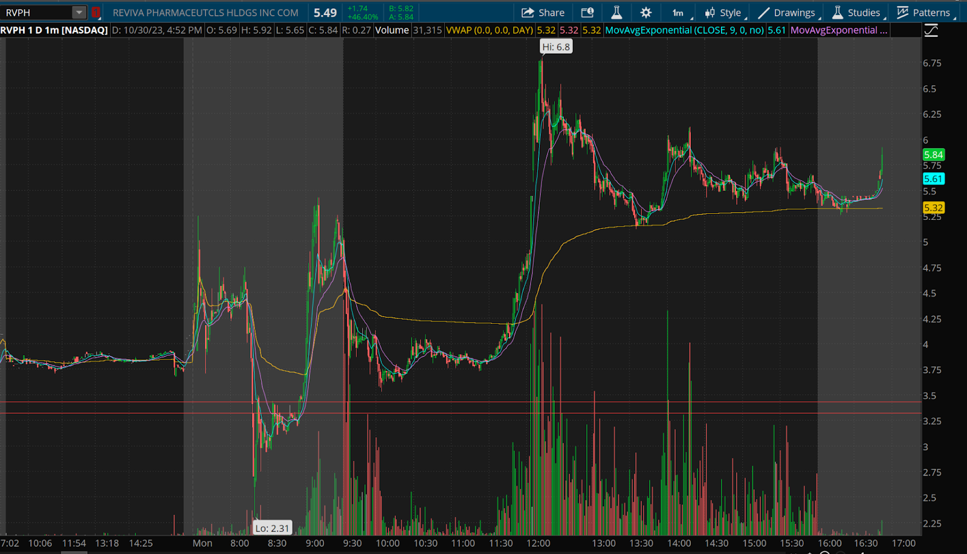Click the Share button
967x554 pixels.
[x=543, y=13]
